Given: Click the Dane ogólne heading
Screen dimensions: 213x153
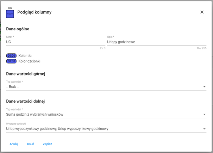Looking at the screenshot, I should click(18, 29).
